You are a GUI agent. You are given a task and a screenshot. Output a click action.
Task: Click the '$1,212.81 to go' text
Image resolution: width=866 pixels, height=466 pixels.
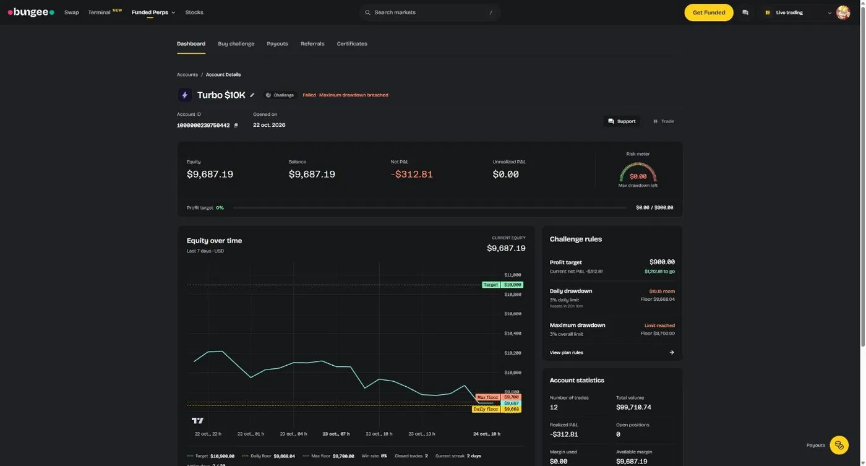(659, 272)
